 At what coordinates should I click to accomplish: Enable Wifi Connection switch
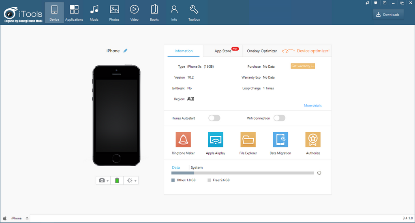pyautogui.click(x=279, y=118)
